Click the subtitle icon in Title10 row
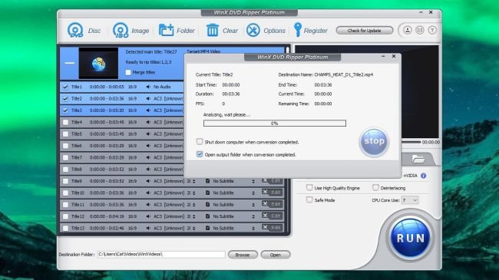 (x=207, y=193)
